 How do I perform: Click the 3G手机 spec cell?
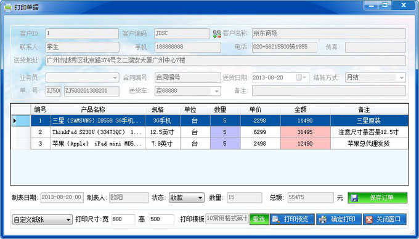[163, 120]
